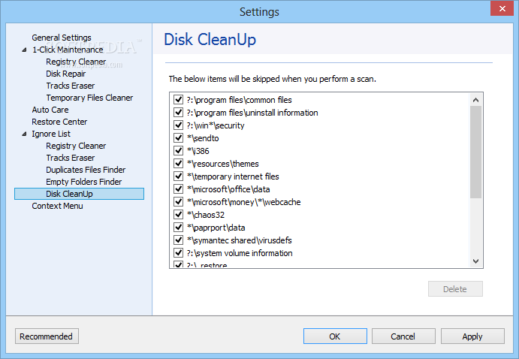Confirm settings with the OK button
This screenshot has width=519, height=359.
(x=335, y=336)
